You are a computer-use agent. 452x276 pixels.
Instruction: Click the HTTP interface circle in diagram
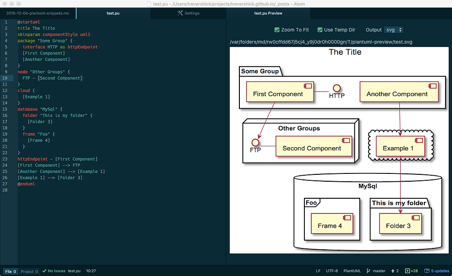tap(337, 88)
